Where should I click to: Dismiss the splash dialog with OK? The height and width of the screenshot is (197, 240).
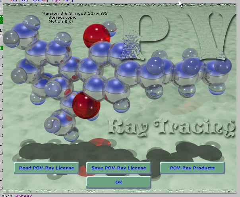point(118,182)
